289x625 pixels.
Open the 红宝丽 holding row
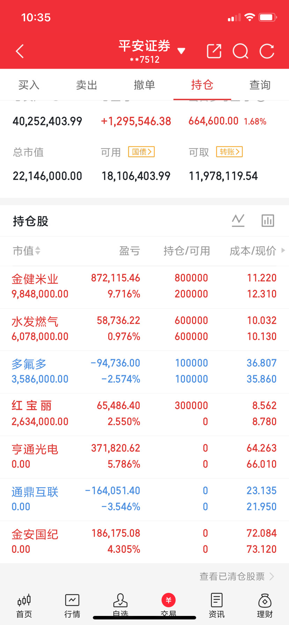tap(144, 414)
